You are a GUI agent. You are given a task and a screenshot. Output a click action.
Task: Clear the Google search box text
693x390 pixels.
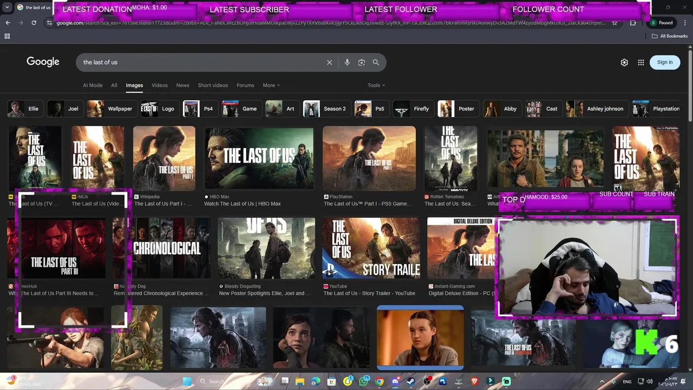pos(329,62)
